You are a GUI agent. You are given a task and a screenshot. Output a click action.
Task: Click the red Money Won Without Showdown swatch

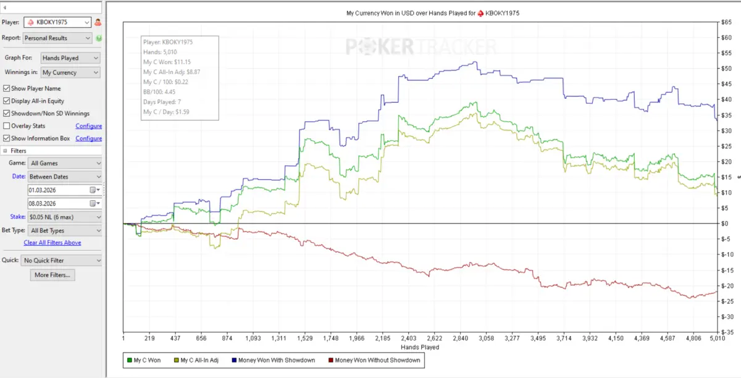(330, 360)
